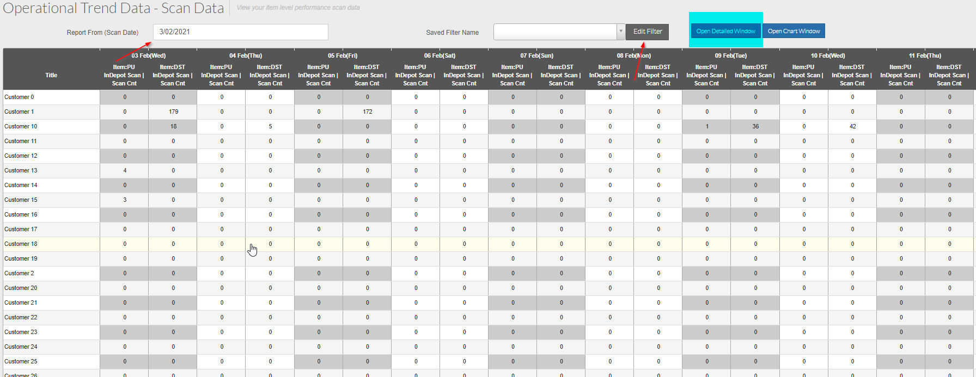The image size is (976, 377).
Task: Select the Customer 17 row title
Action: 21,230
